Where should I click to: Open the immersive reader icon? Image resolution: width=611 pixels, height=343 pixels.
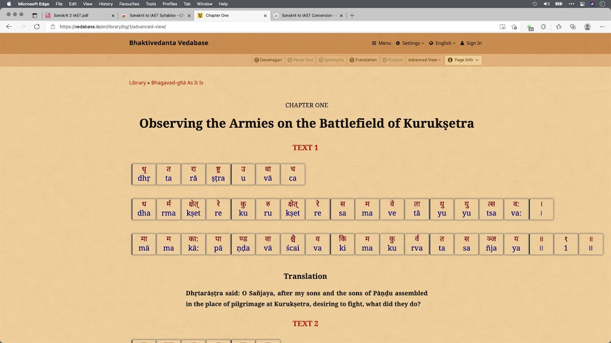pos(502,27)
